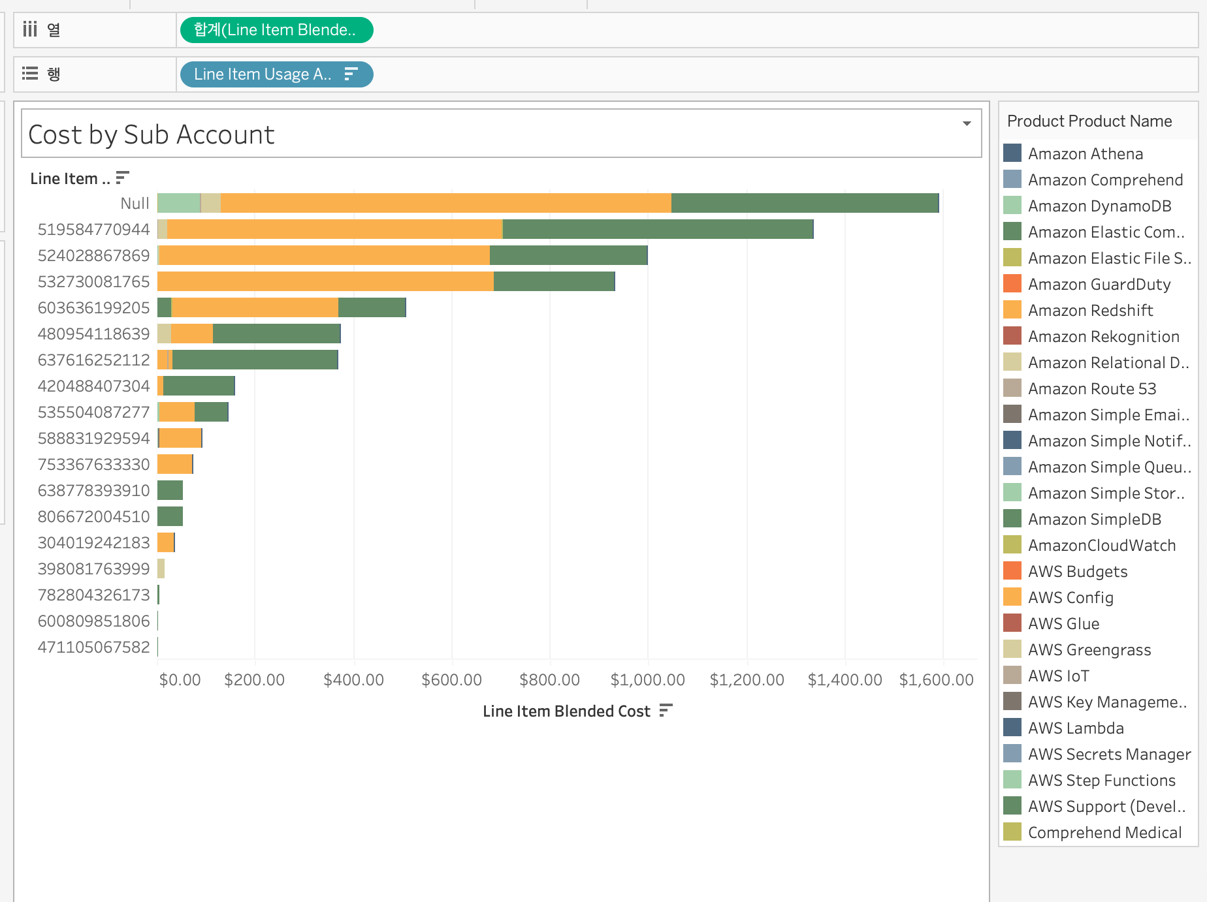
Task: Open the Cost by Sub Account title dropdown
Action: pyautogui.click(x=967, y=123)
